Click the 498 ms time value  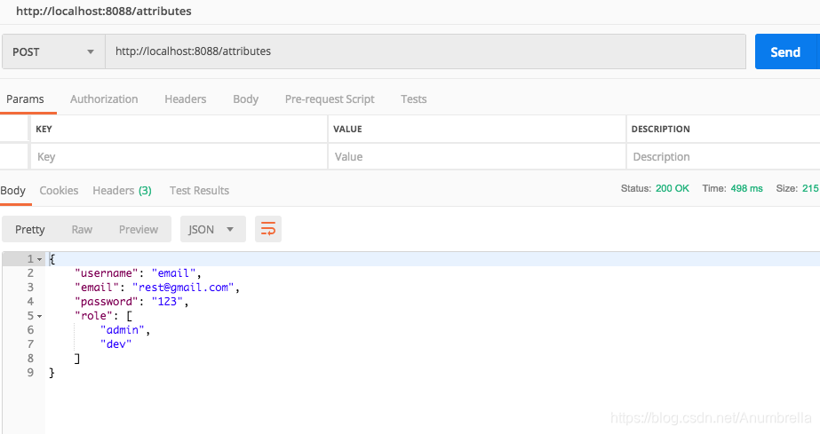coord(746,188)
